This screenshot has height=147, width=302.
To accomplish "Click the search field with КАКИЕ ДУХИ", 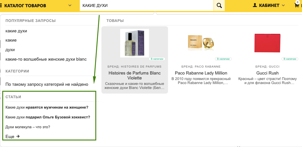I will pos(147,5).
